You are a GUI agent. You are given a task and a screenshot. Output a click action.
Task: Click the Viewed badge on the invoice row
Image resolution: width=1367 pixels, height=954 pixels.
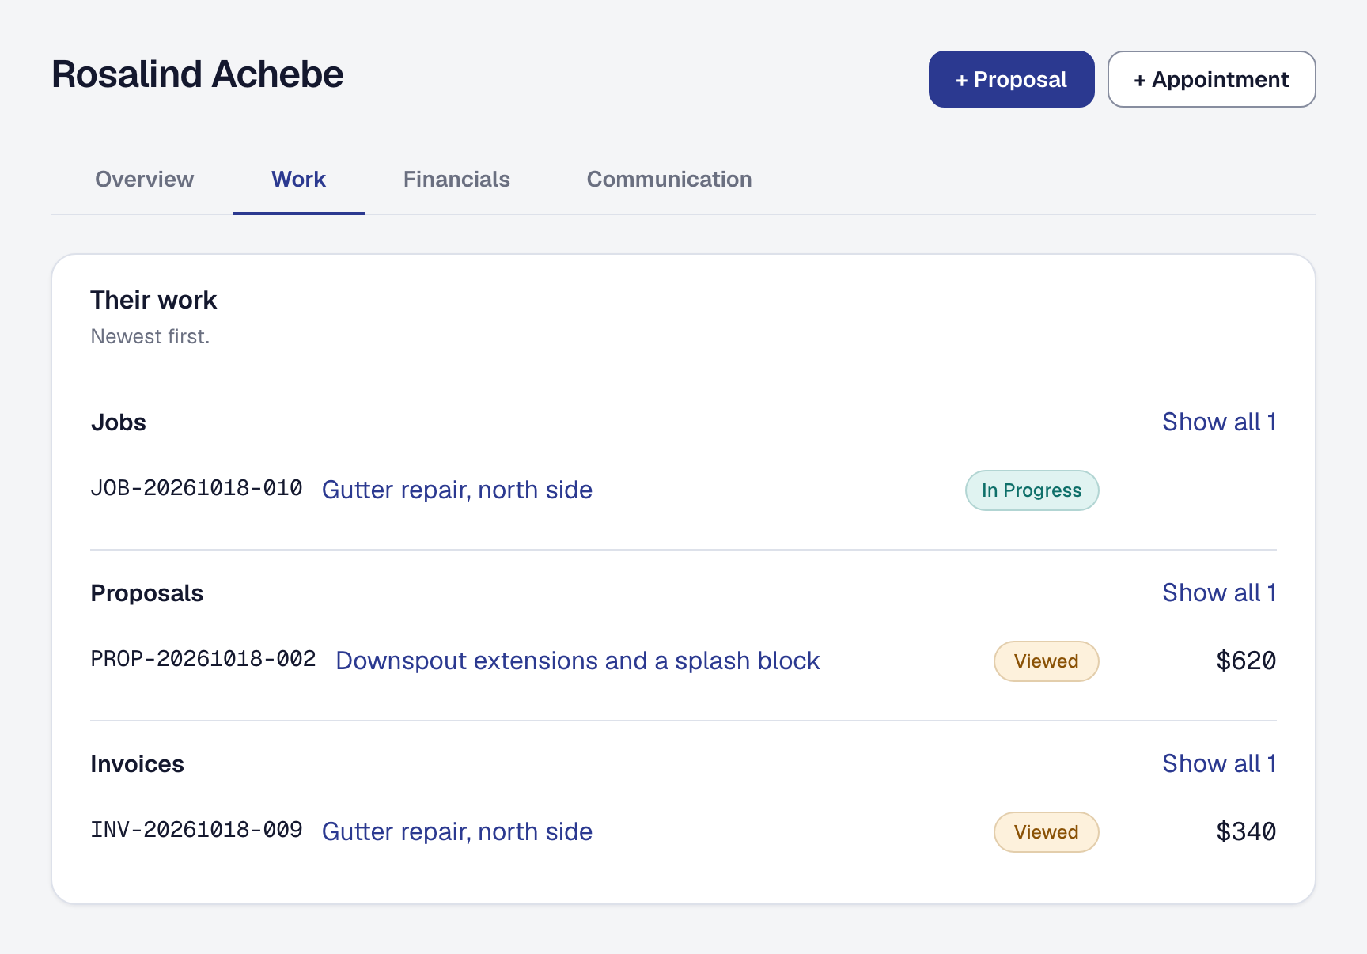coord(1046,832)
